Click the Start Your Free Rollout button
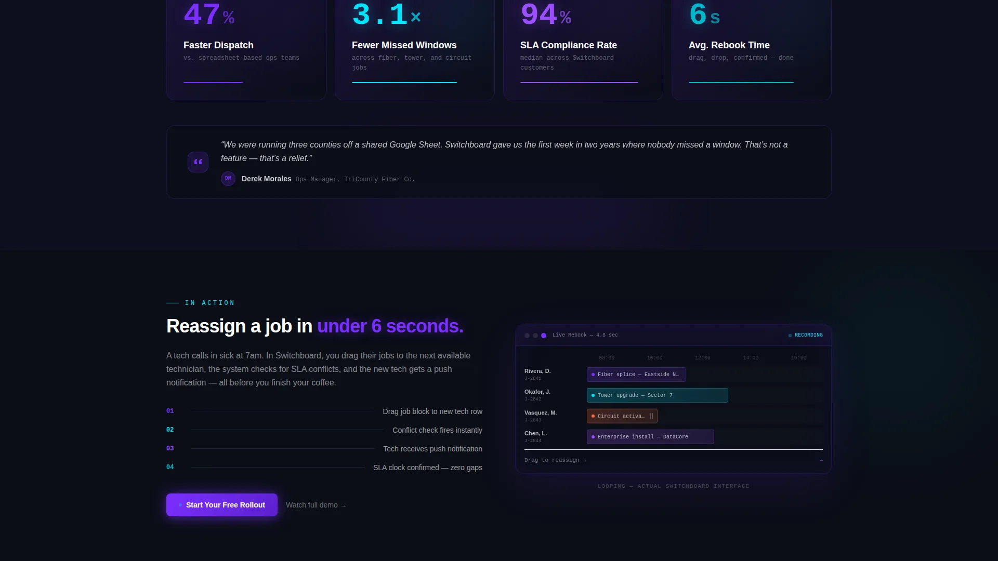The width and height of the screenshot is (998, 561). coord(222,505)
